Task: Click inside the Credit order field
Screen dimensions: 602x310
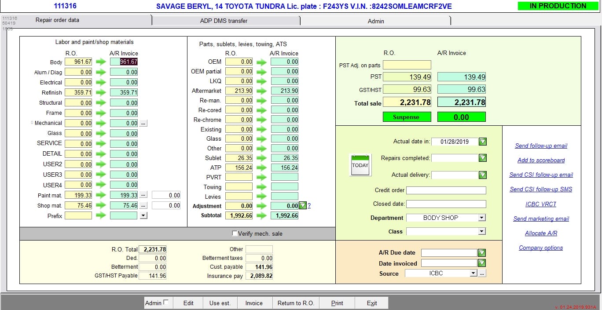Action: click(446, 190)
